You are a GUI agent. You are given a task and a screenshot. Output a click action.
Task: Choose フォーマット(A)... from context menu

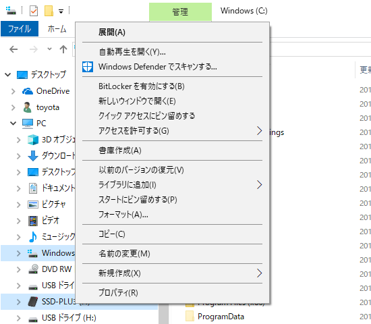(172, 215)
